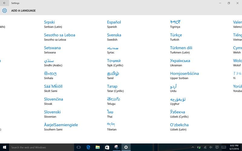This screenshot has width=242, height=151.
Task: Pick the Yi language
Action: click(x=237, y=75)
